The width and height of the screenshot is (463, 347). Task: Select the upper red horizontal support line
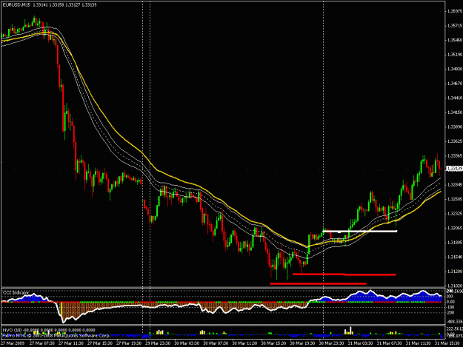[x=344, y=274]
